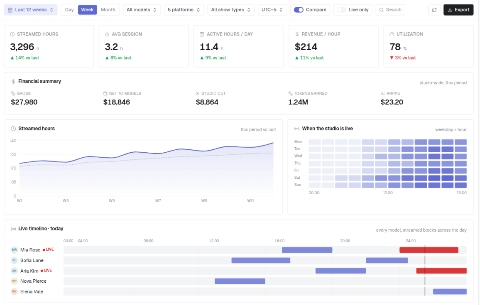Click the $27,980 gross value
The image size is (480, 305).
click(x=24, y=102)
